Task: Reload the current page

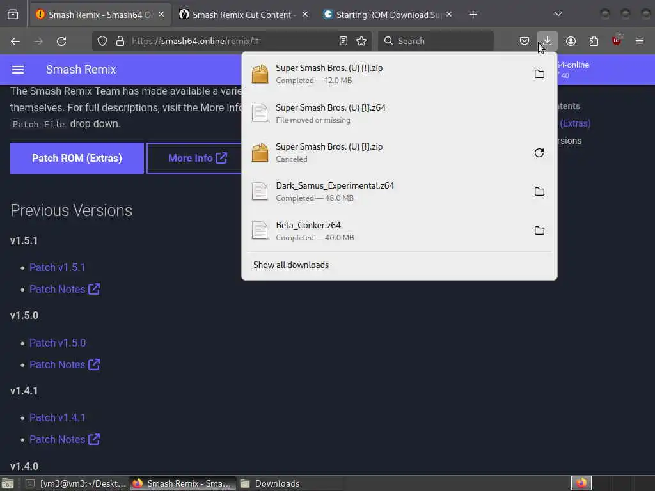Action: click(61, 41)
